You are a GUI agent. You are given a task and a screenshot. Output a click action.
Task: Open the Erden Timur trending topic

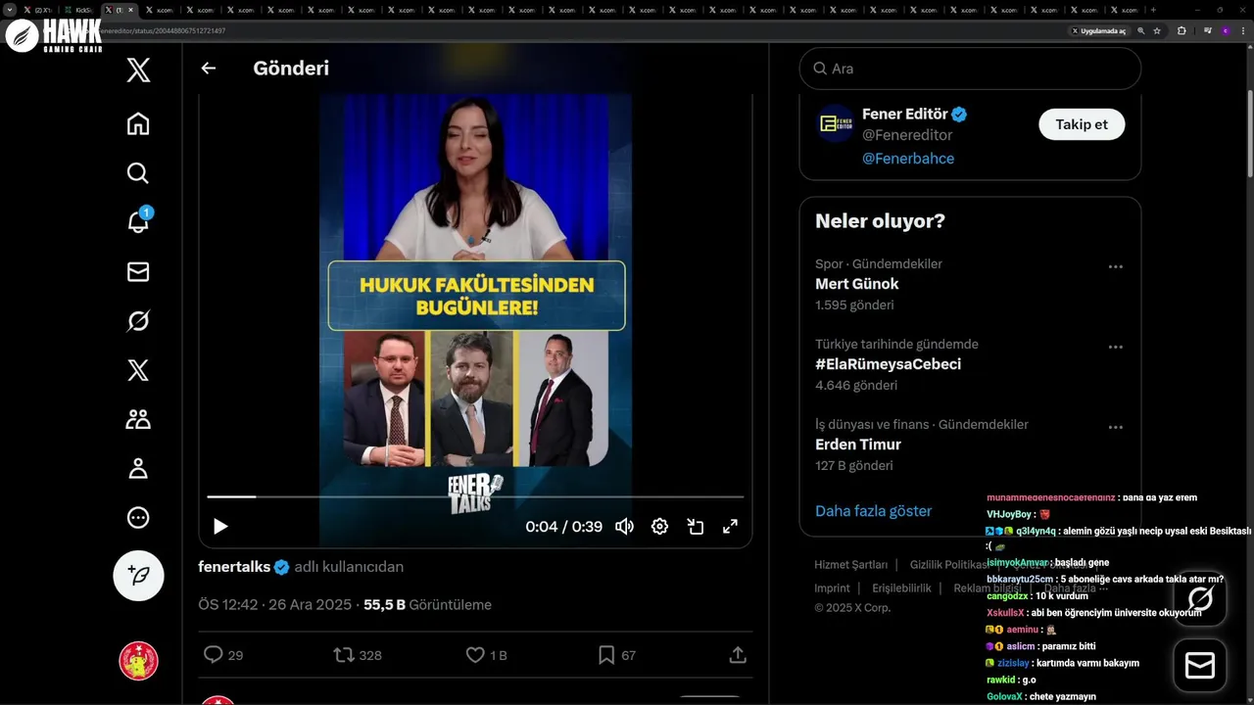[x=858, y=445]
